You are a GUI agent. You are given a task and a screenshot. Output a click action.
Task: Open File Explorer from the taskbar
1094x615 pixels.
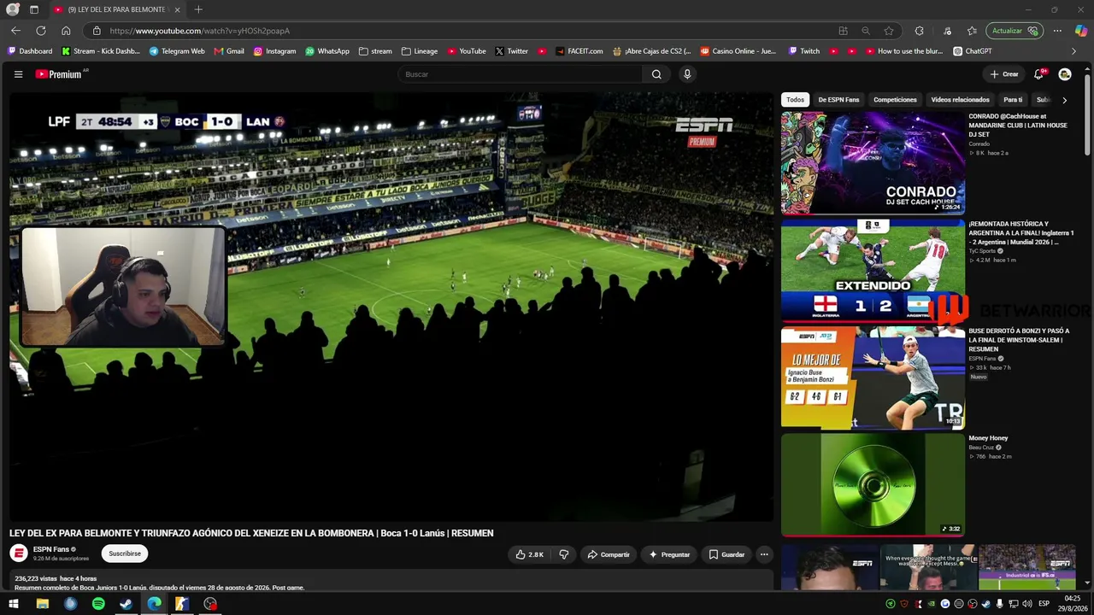tap(42, 604)
